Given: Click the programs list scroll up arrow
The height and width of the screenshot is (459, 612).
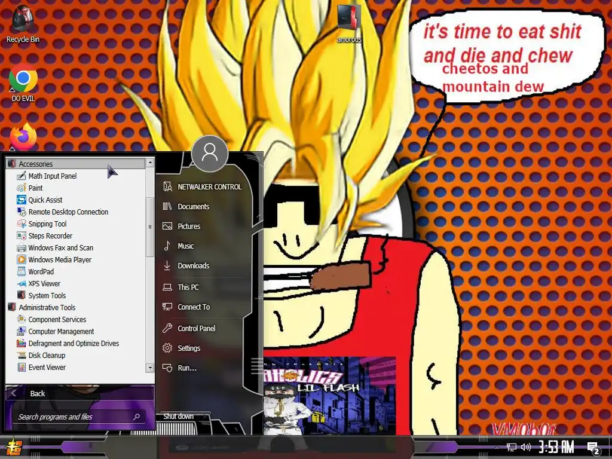Looking at the screenshot, I should [x=150, y=163].
